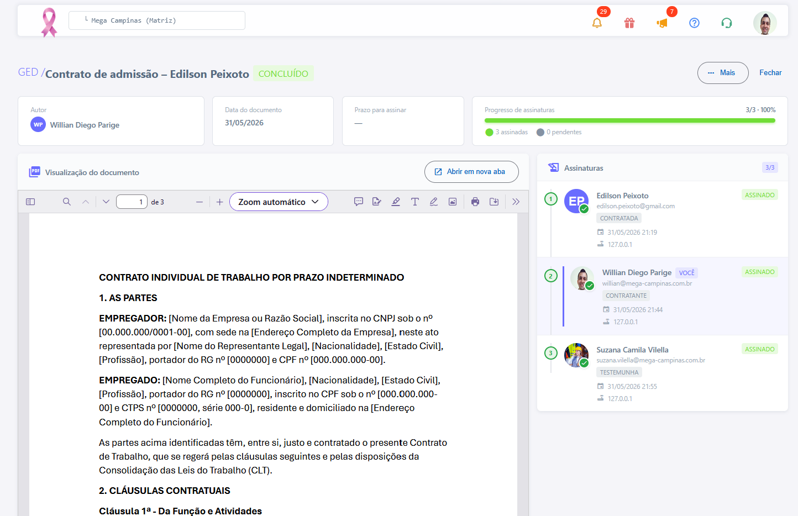Select the add image tool
Viewport: 798px width, 516px height.
453,202
